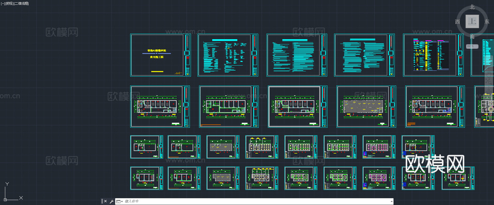Open the [-] viewport controls menu
Image resolution: width=494 pixels, height=205 pixels.
tap(3, 3)
